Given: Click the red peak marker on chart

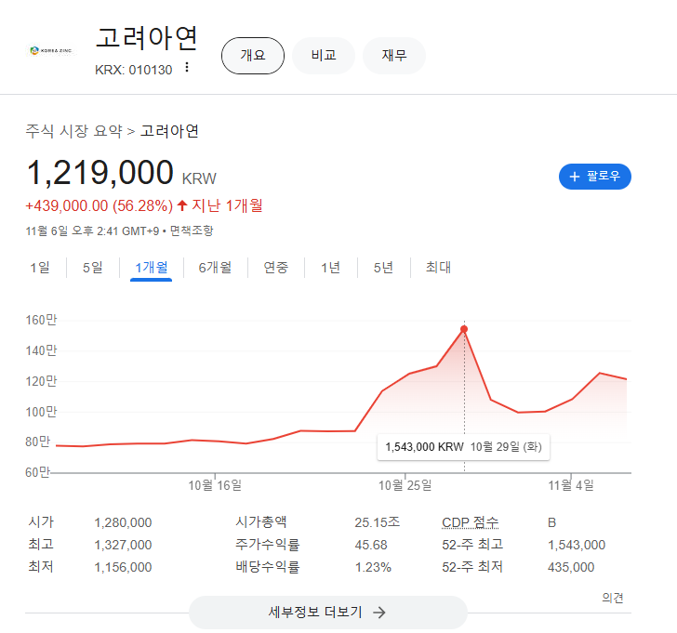Looking at the screenshot, I should point(464,329).
